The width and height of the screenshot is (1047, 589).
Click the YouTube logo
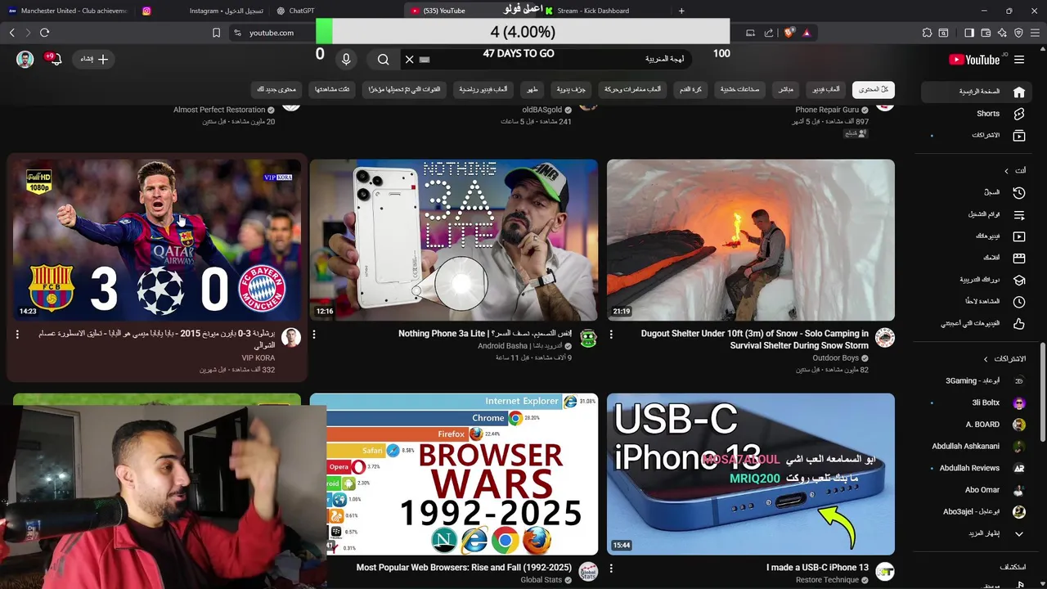(974, 59)
